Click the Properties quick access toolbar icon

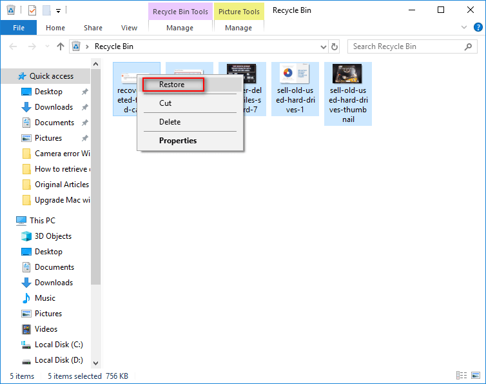tap(32, 10)
